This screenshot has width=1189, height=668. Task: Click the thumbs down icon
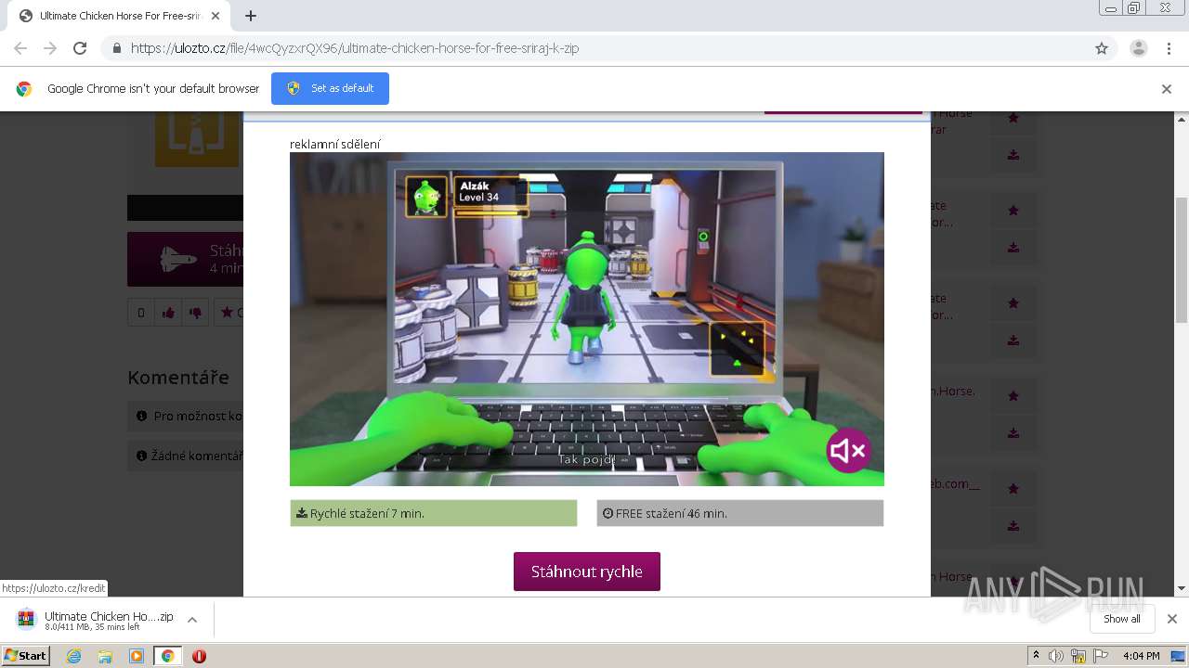195,313
